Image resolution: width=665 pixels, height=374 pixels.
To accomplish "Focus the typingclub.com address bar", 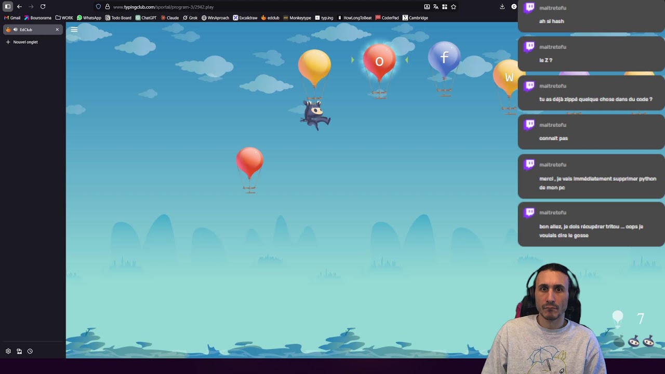I will click(260, 7).
